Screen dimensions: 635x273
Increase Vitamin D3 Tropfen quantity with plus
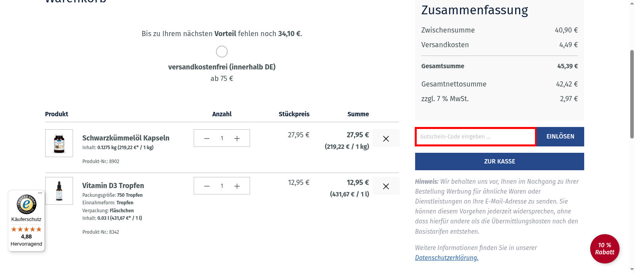(237, 186)
